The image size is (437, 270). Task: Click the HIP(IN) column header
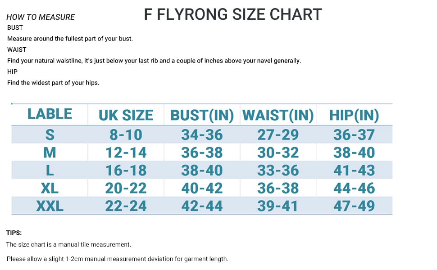point(354,115)
